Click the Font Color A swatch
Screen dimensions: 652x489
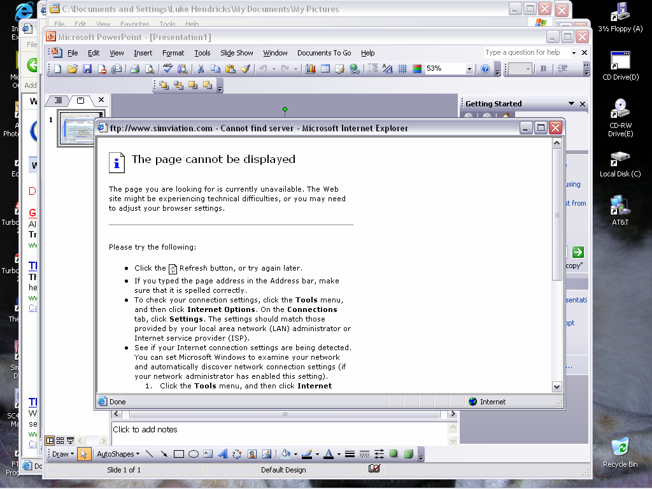(329, 454)
